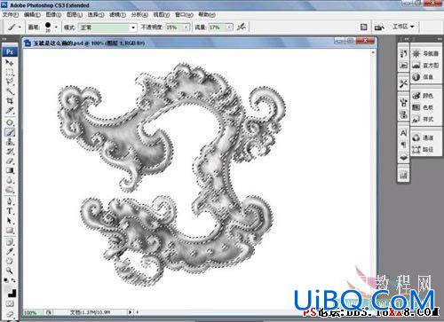The height and width of the screenshot is (322, 444).
Task: Select the Eraser tool
Action: point(10,161)
